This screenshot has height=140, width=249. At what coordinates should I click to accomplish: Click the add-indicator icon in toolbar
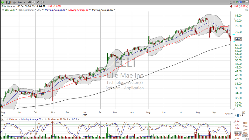(34, 2)
